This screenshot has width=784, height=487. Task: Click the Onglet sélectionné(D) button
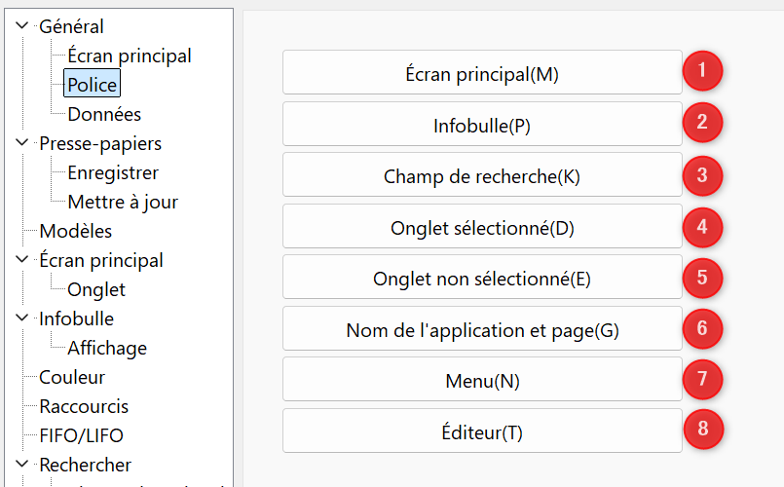pyautogui.click(x=482, y=226)
